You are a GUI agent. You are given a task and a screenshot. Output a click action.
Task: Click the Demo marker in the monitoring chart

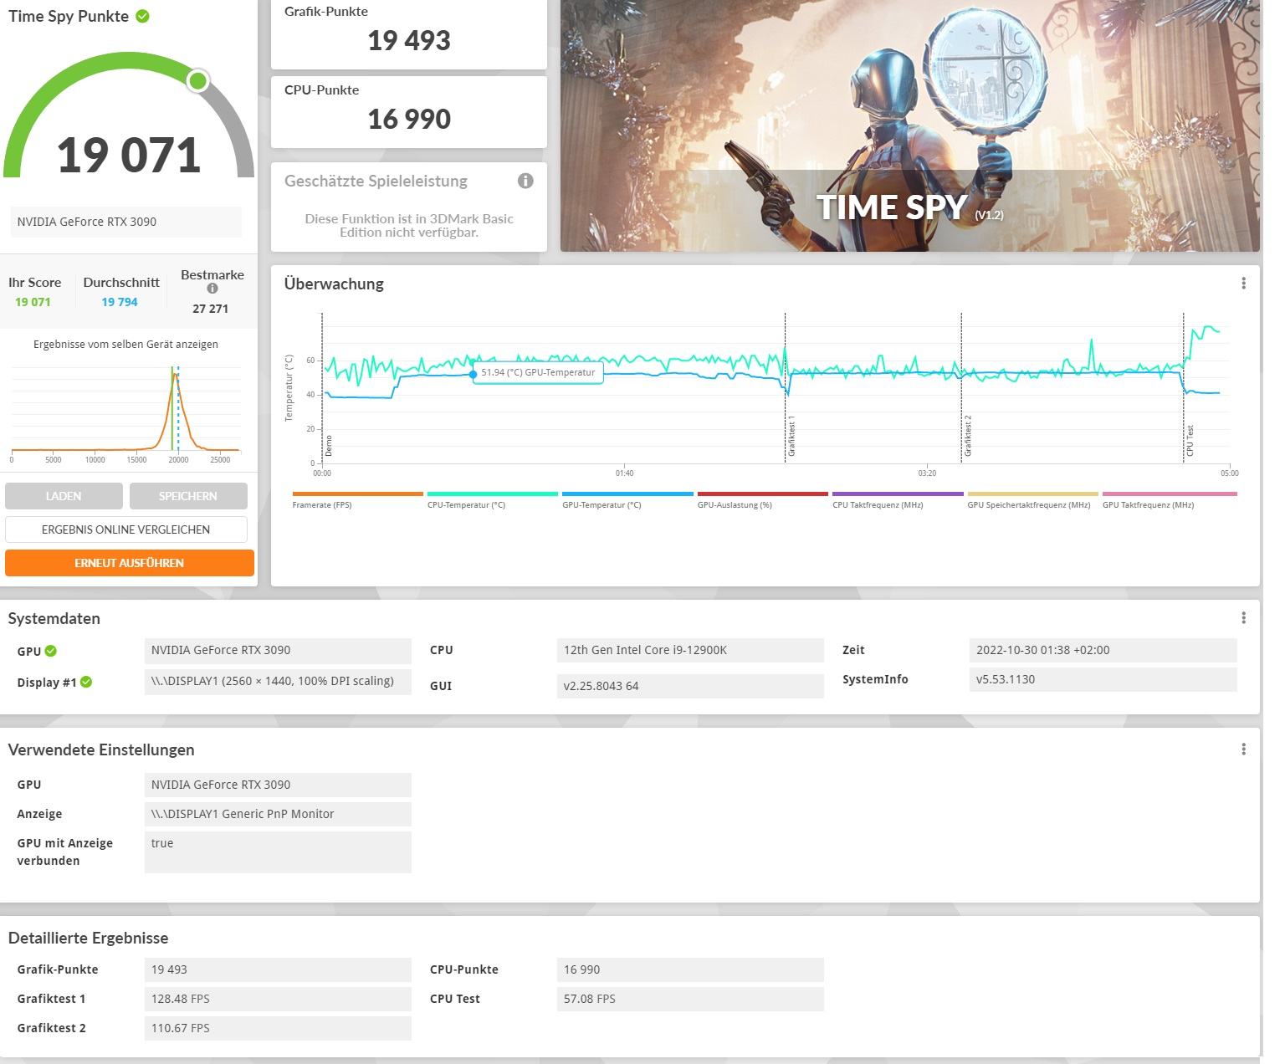click(x=328, y=446)
